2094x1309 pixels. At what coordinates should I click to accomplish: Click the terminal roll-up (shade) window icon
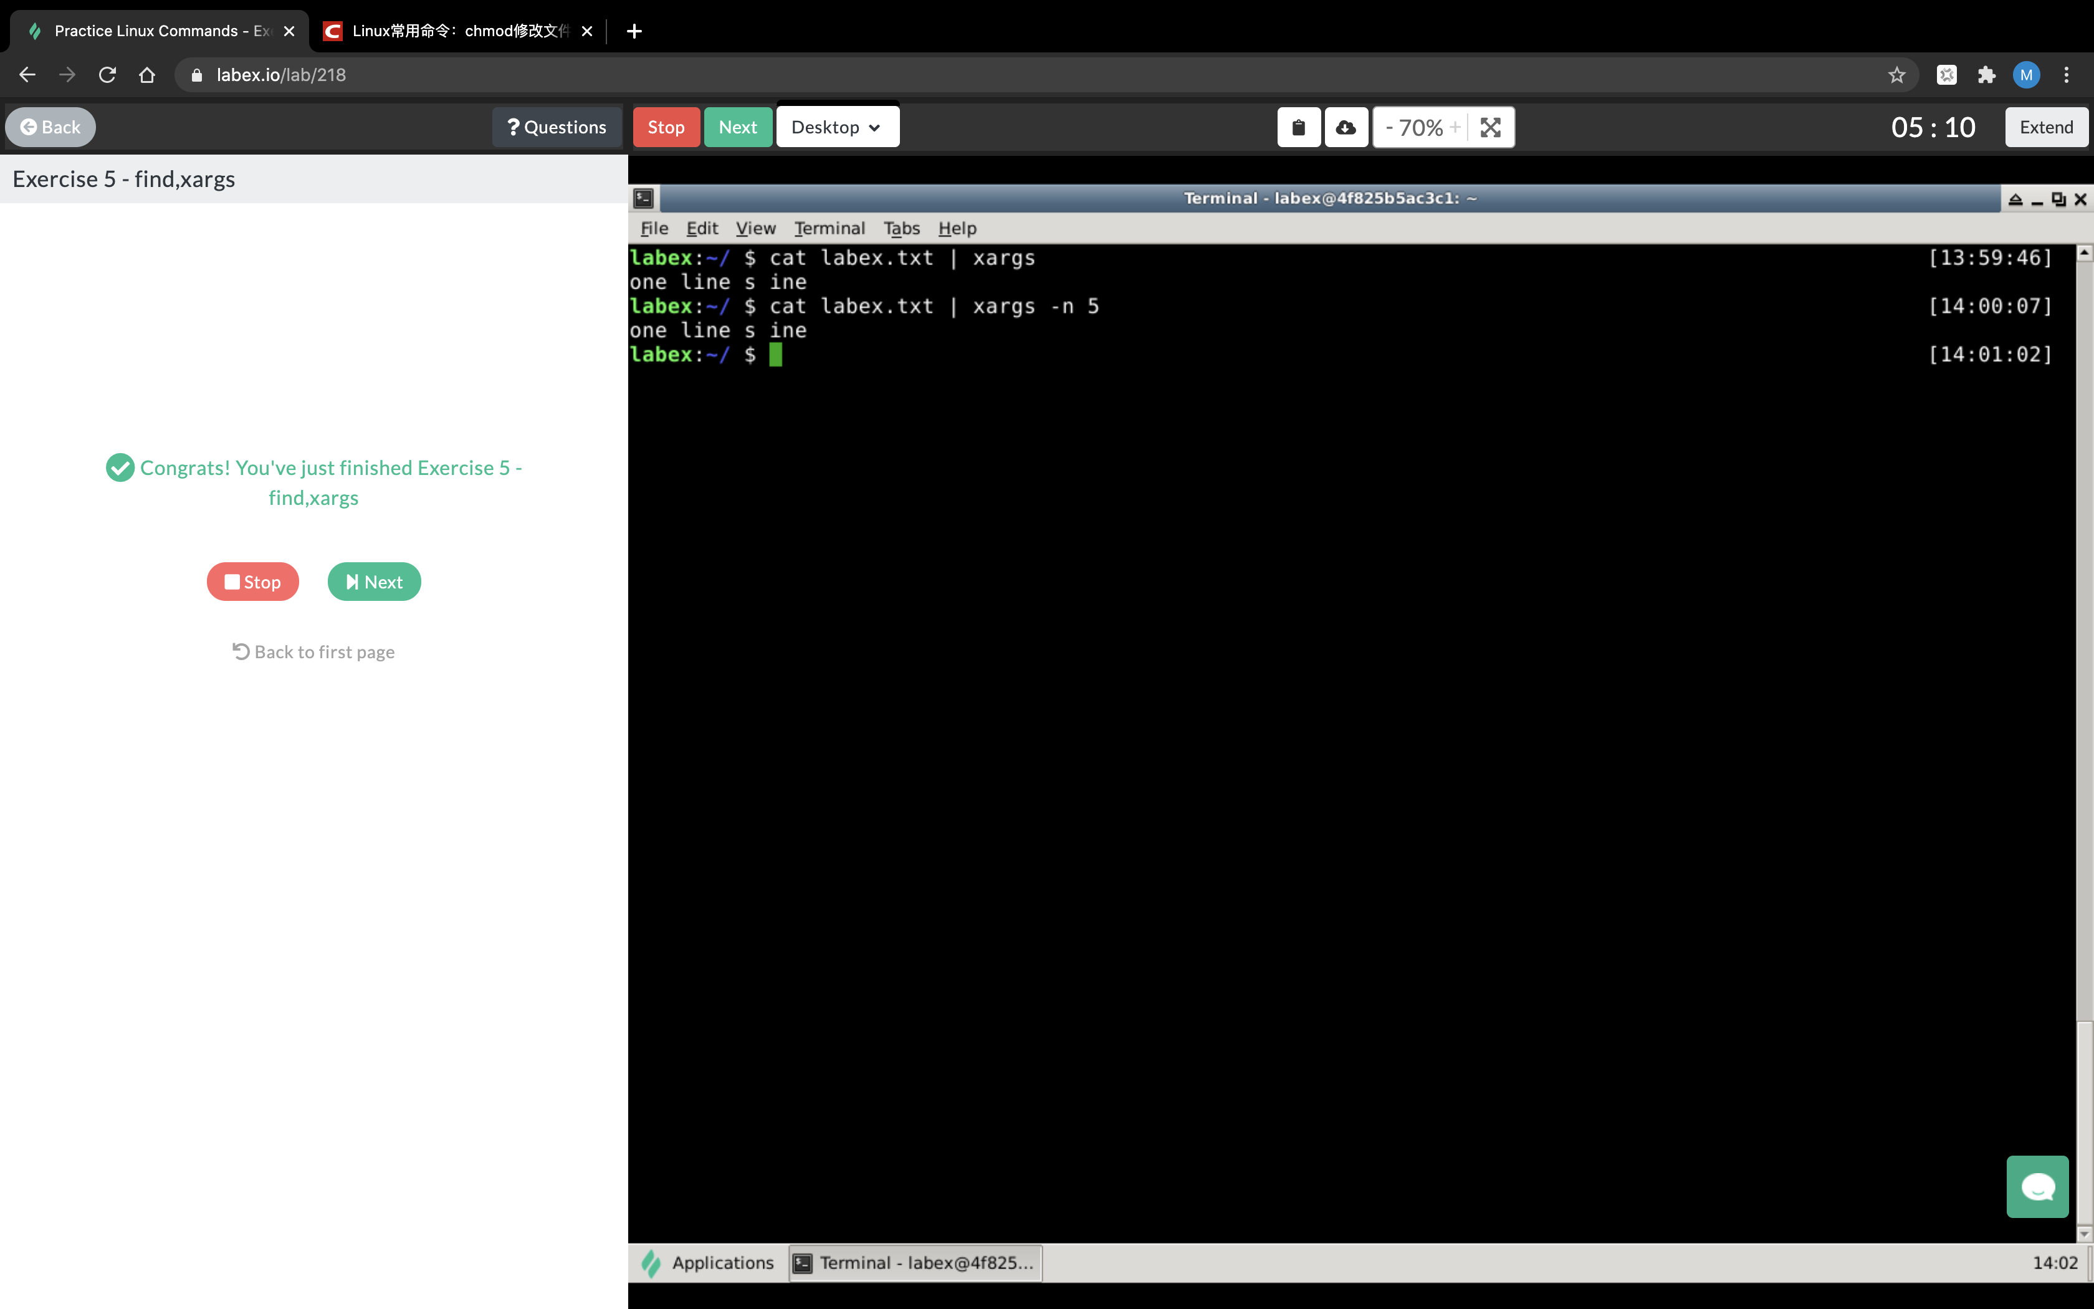click(x=2015, y=199)
